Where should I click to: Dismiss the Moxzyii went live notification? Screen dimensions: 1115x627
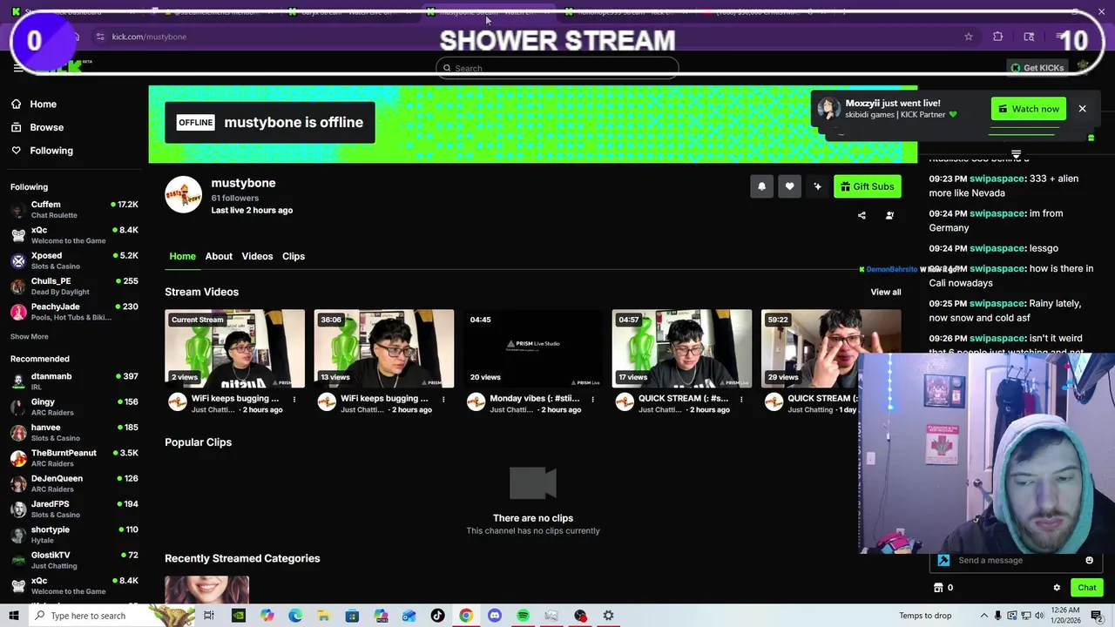pos(1082,109)
